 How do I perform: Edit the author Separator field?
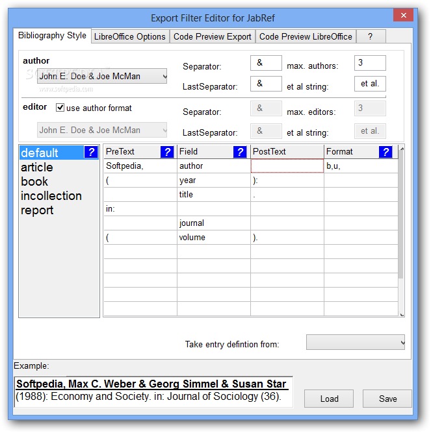(266, 63)
